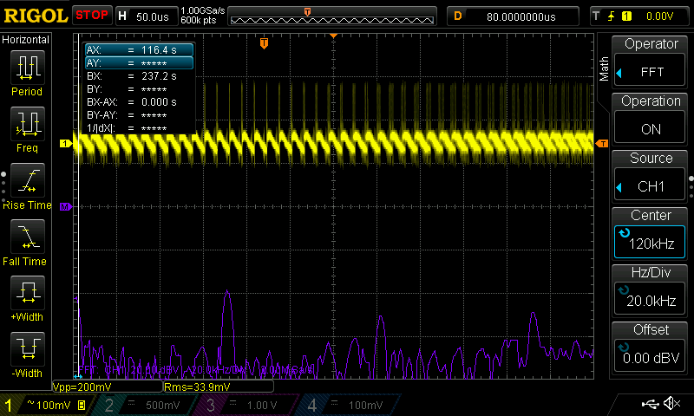Select the +Width measurement icon

click(27, 293)
